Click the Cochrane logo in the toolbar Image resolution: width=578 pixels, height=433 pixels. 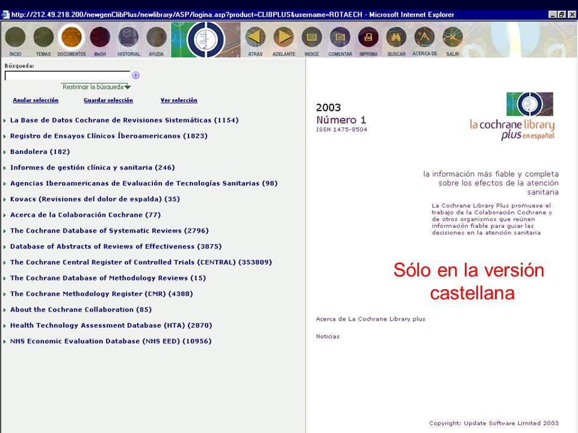coord(205,40)
